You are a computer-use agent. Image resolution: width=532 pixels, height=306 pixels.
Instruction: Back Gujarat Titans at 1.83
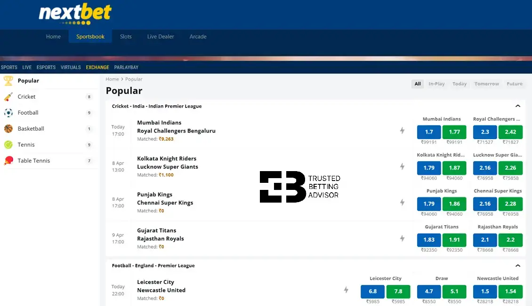429,240
